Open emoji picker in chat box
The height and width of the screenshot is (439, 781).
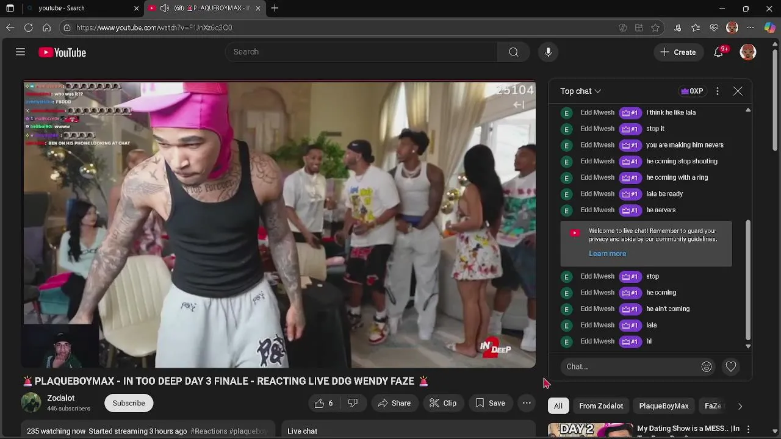[x=707, y=366]
